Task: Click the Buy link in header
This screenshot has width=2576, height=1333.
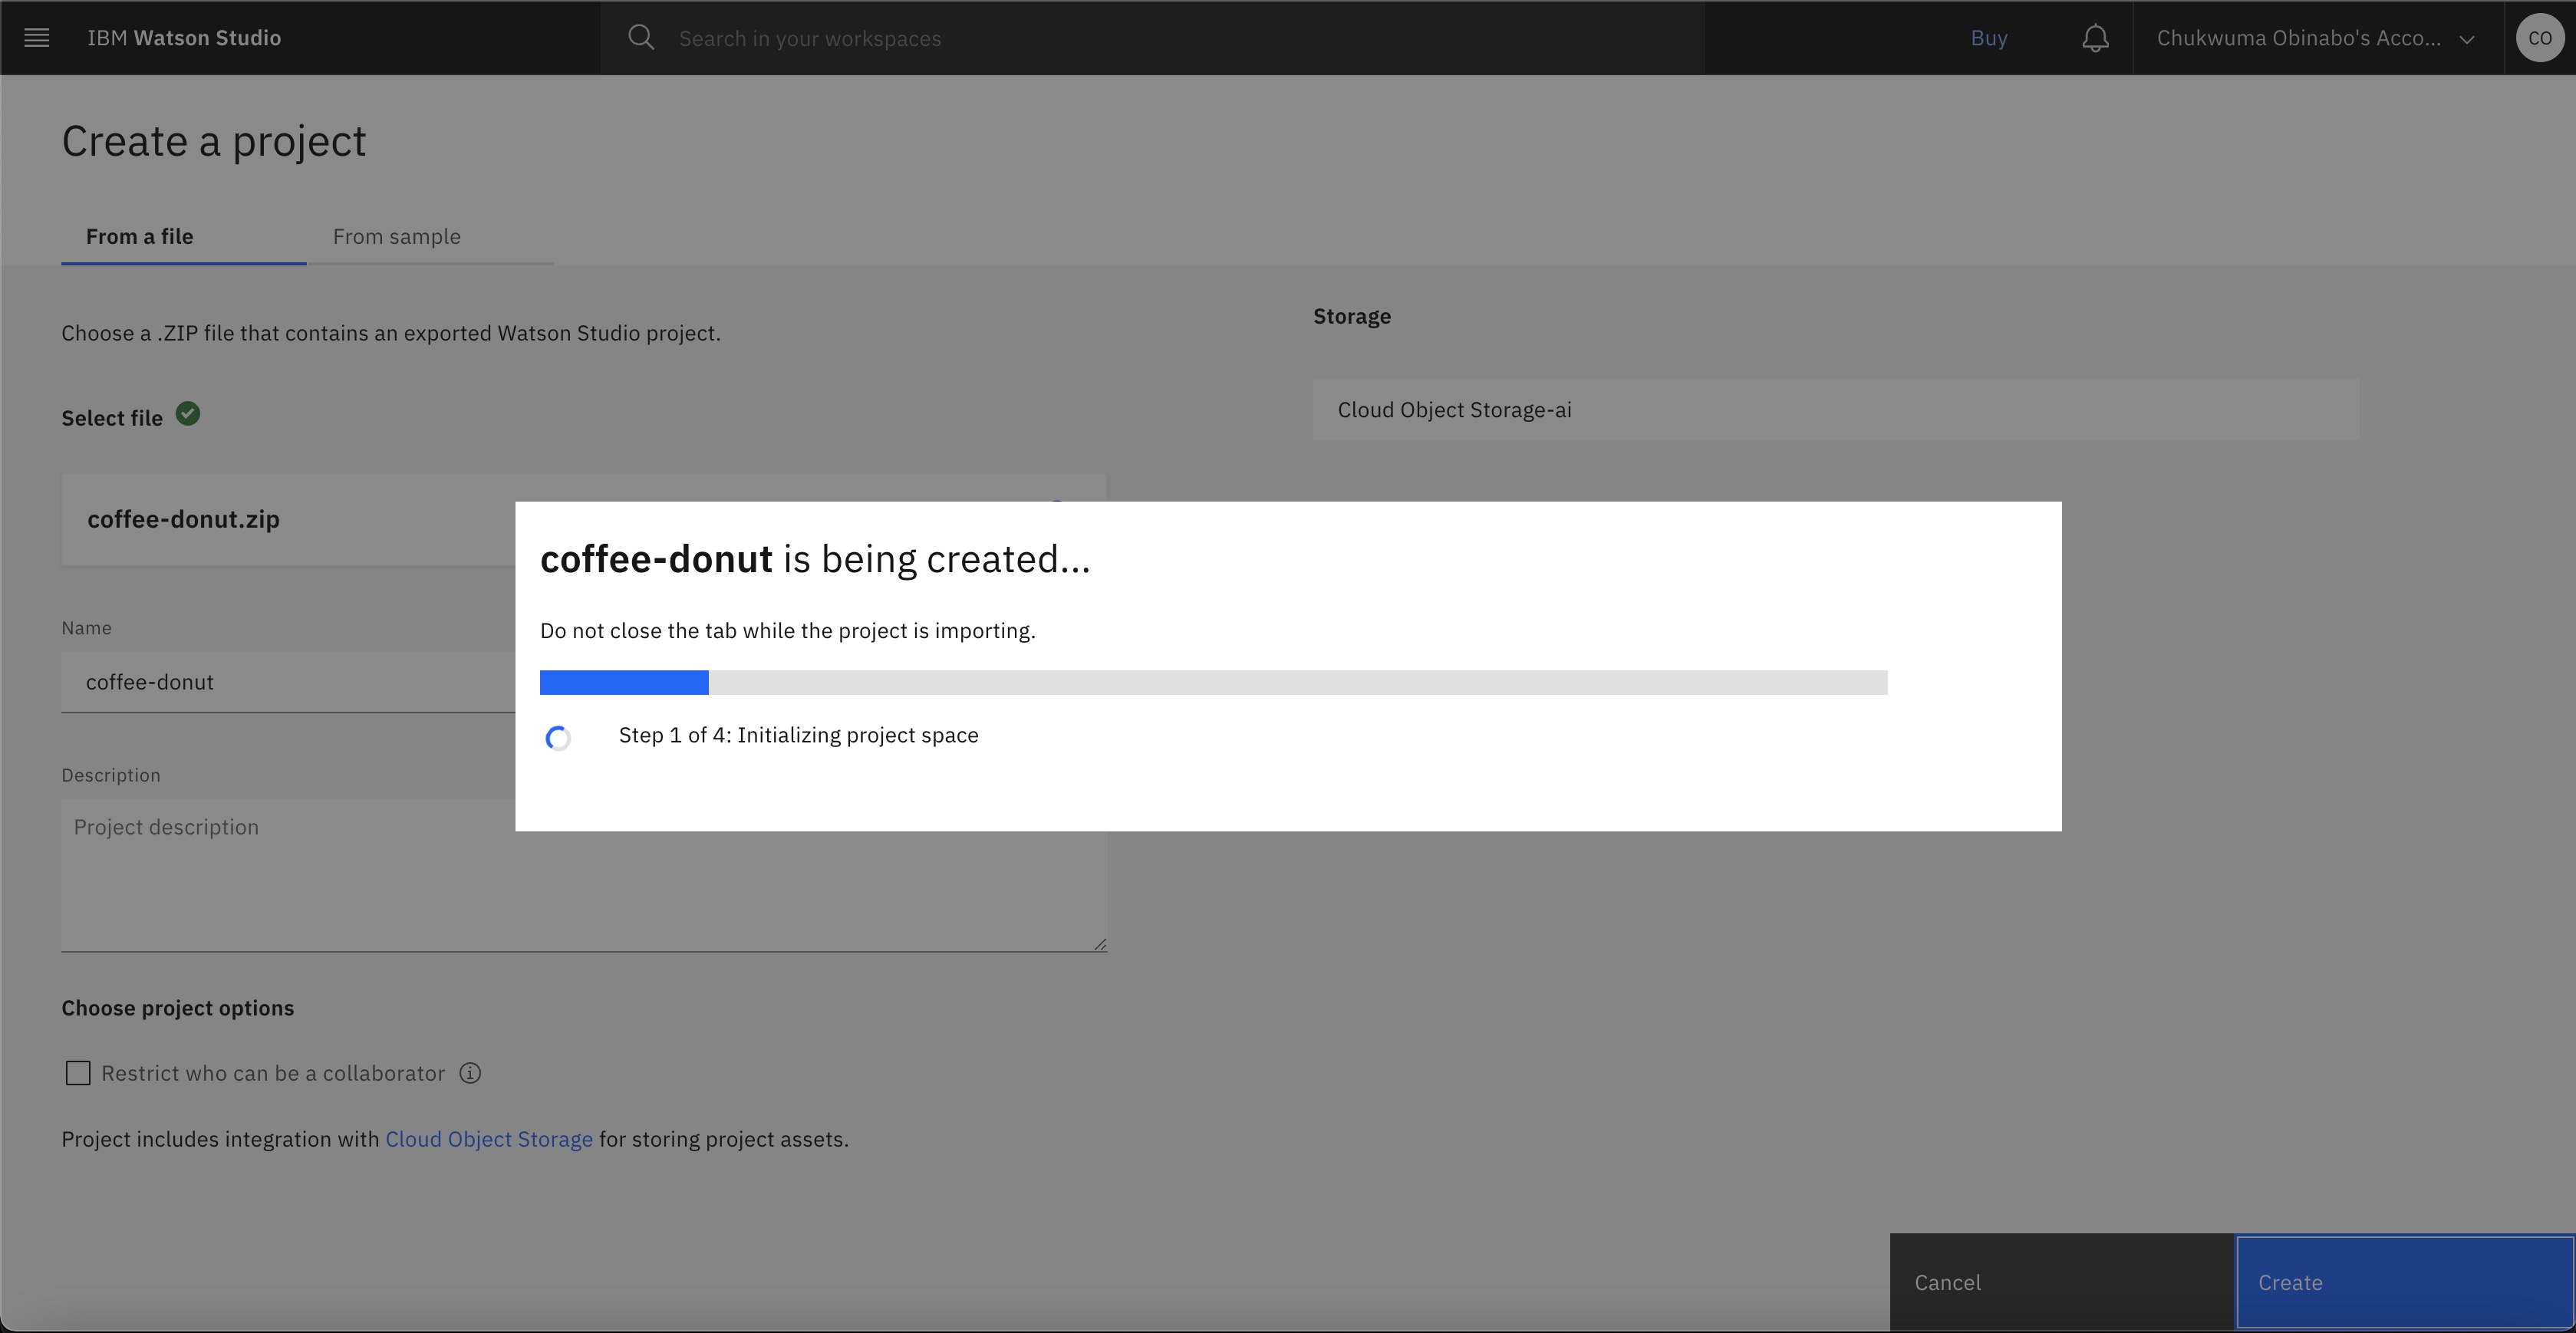Action: coord(1988,38)
